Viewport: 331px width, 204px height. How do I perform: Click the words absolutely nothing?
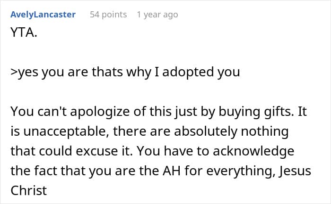click(231, 131)
